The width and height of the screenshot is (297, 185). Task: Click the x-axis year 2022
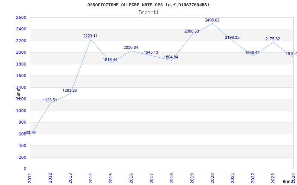(x=253, y=178)
